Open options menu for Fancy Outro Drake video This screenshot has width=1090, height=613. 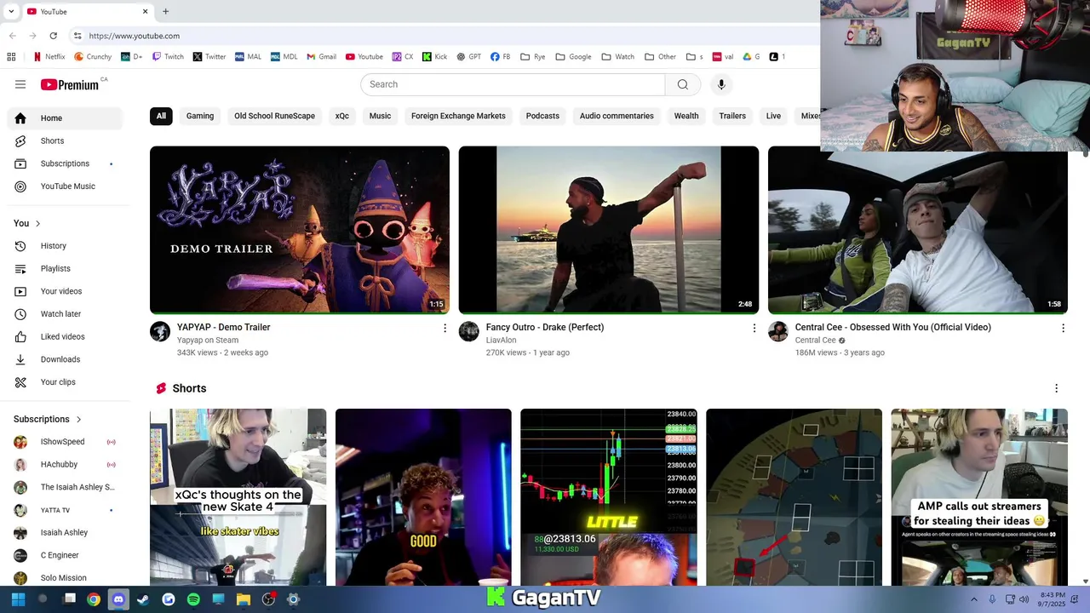754,328
